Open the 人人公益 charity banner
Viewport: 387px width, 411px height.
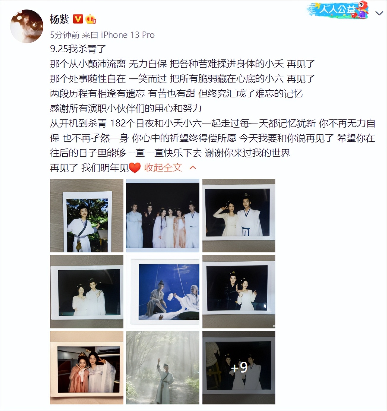pos(338,10)
